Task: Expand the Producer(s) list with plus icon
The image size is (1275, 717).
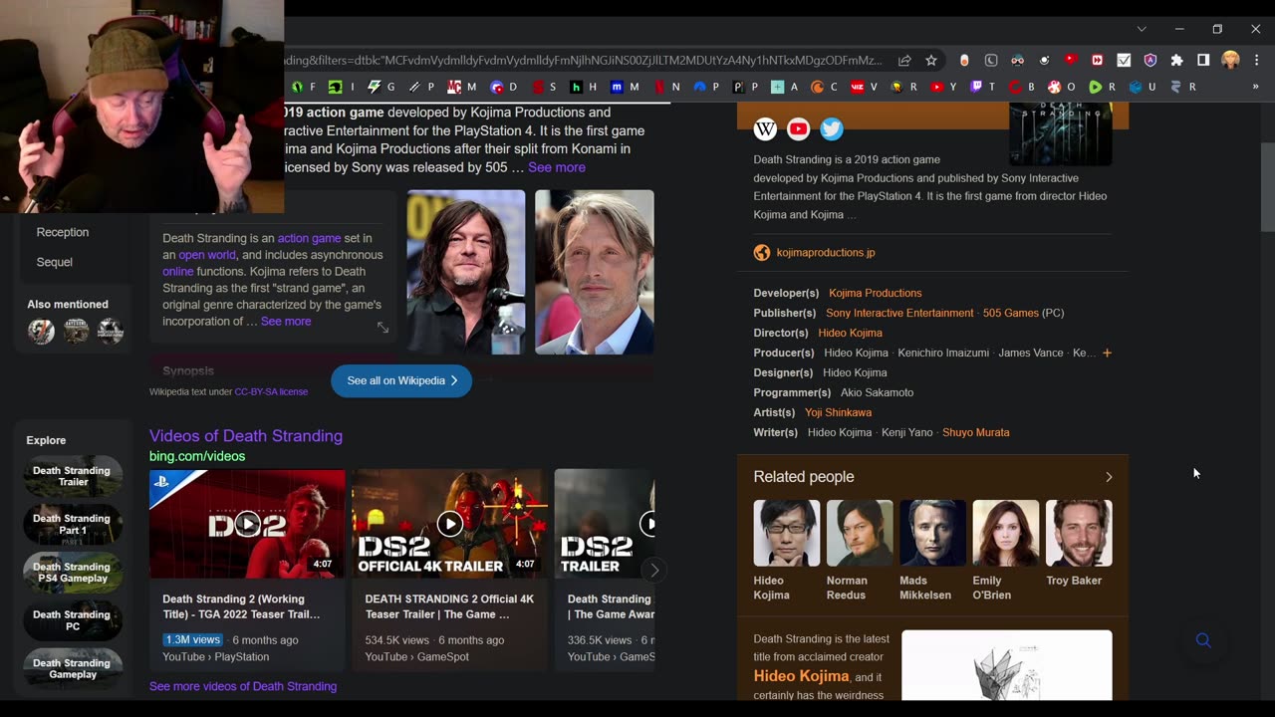Action: coord(1106,353)
